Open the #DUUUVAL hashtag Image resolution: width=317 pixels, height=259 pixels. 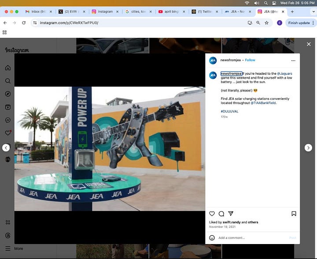click(229, 111)
